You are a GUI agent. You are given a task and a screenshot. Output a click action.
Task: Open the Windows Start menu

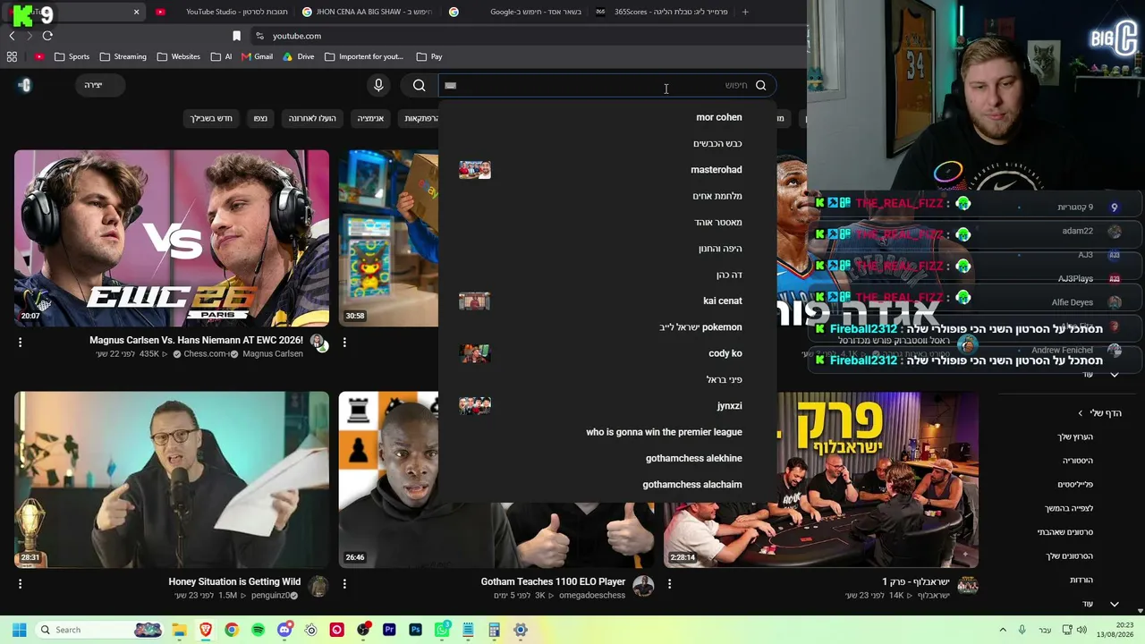tap(19, 630)
